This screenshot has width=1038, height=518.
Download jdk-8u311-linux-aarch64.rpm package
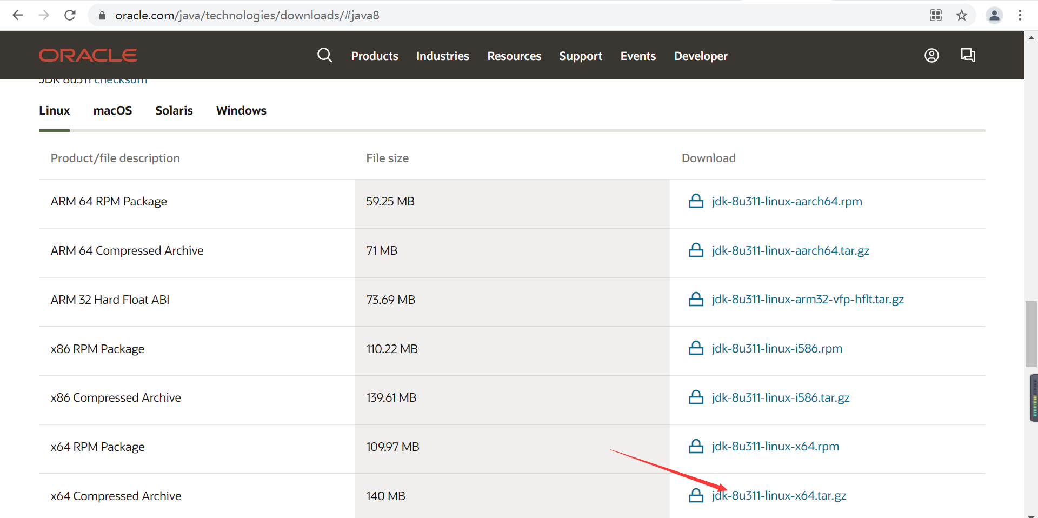787,202
